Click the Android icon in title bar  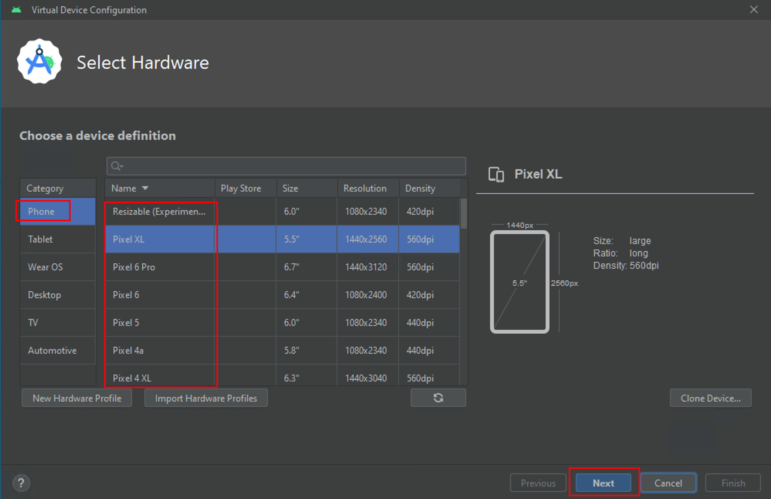pos(16,10)
